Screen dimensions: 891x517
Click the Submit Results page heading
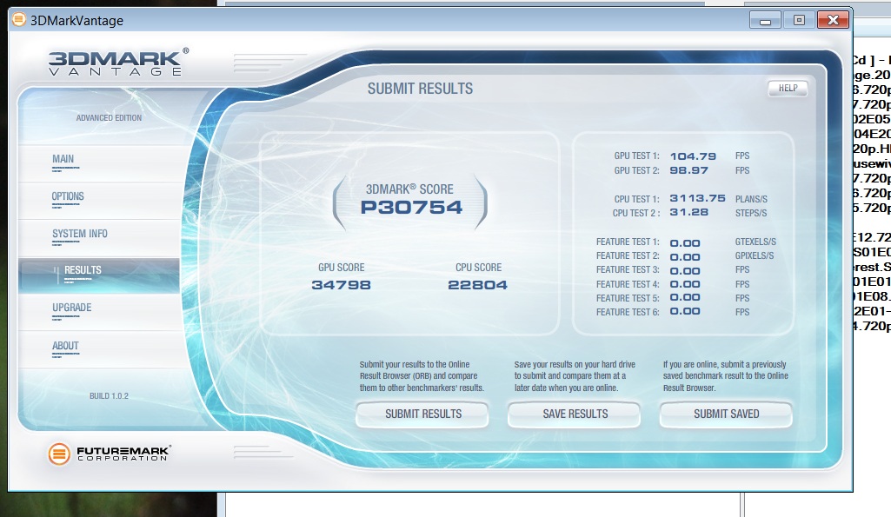[x=420, y=89]
